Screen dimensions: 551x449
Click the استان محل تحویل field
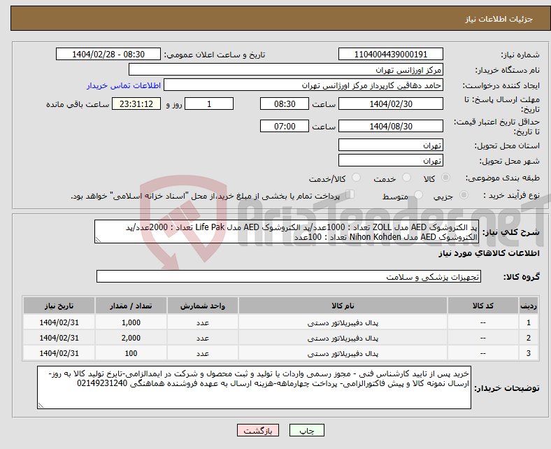coord(391,145)
